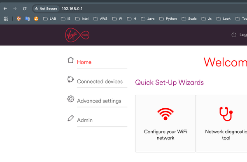This screenshot has height=162, width=247.
Task: Click Configure your WiFi network label
Action: [x=165, y=135]
